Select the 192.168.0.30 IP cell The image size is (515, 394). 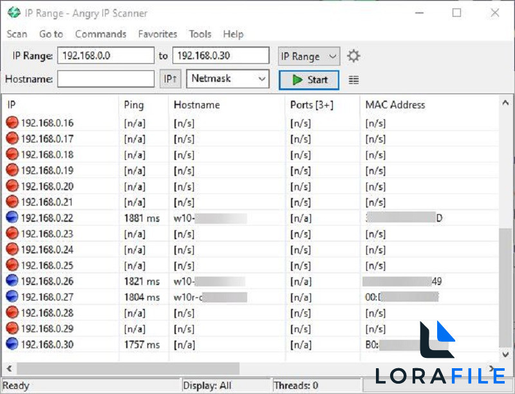coord(47,344)
